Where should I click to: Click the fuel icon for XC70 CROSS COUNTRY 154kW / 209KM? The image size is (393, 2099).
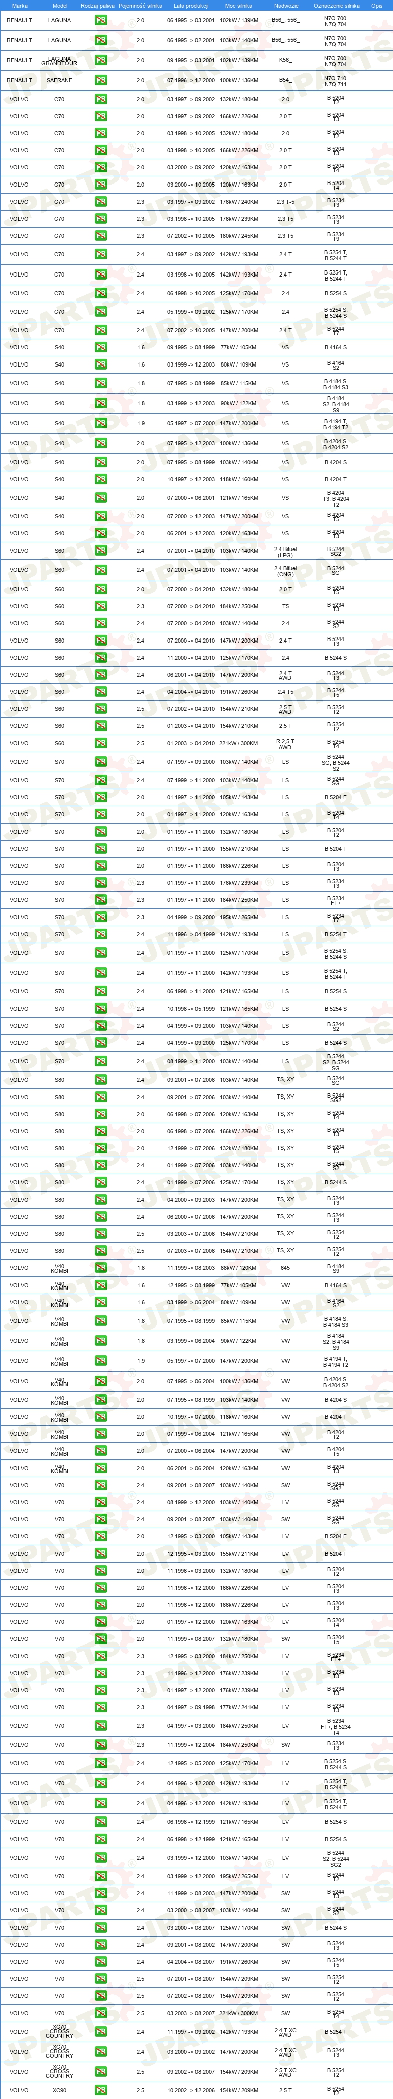[101, 2070]
